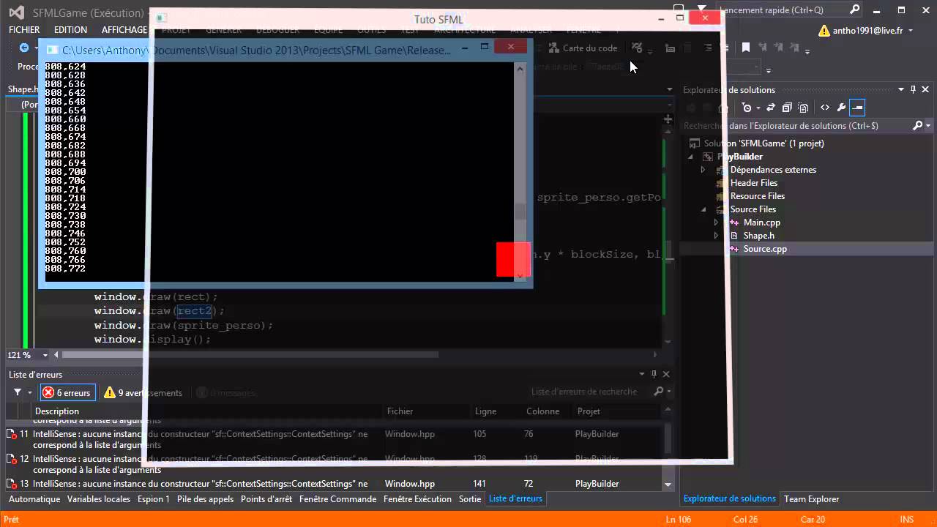
Task: Click the Main.cpp file icon
Action: pyautogui.click(x=734, y=223)
